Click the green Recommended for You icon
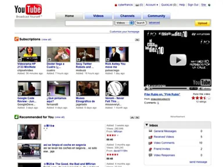The image size is (223, 167). pyautogui.click(x=17, y=117)
